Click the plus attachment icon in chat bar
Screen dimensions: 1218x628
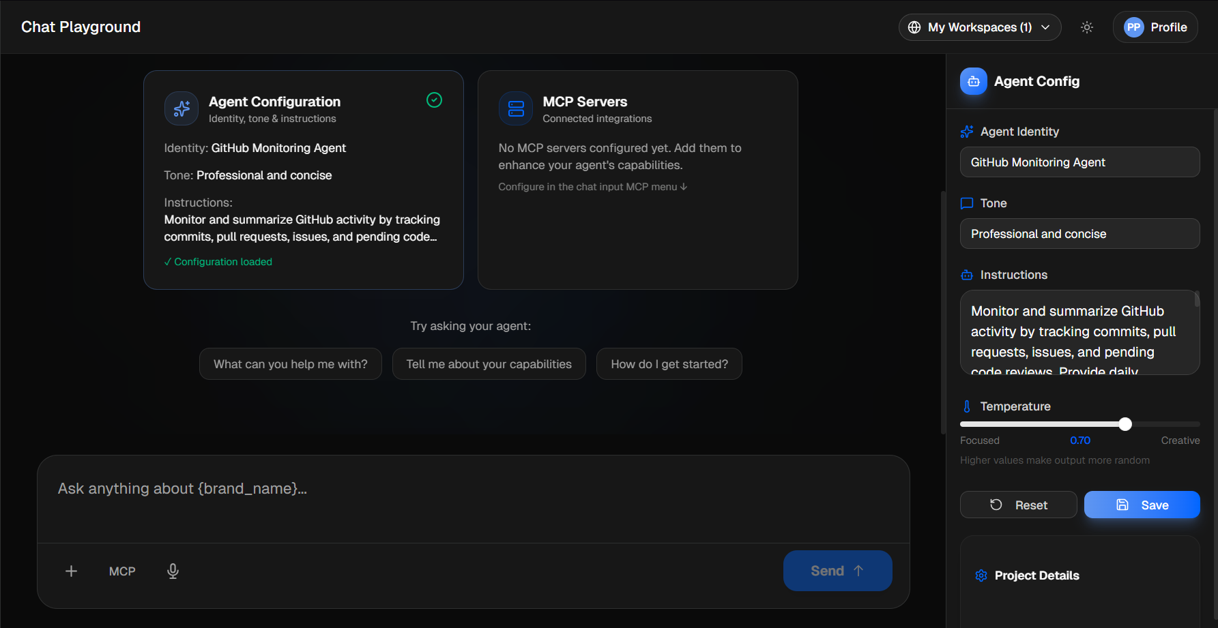point(71,571)
